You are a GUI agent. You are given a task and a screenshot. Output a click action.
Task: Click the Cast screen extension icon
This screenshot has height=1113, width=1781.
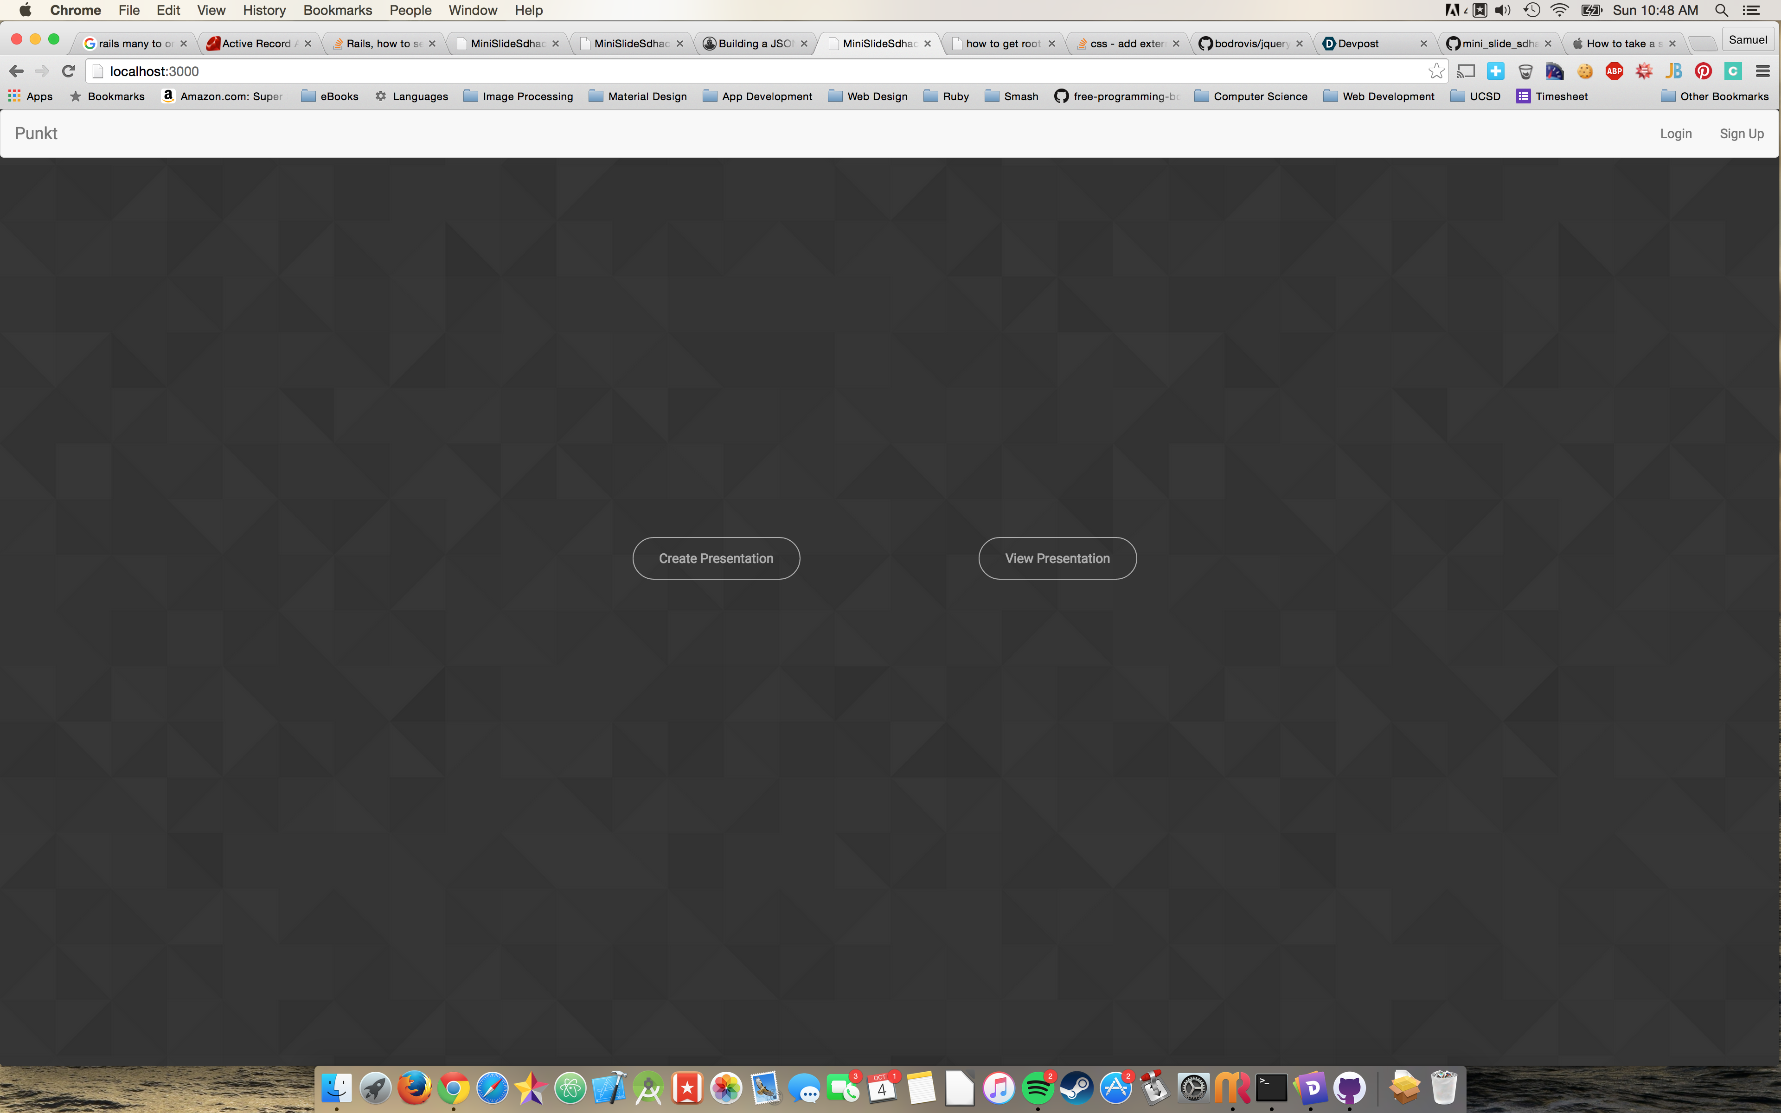click(x=1466, y=71)
